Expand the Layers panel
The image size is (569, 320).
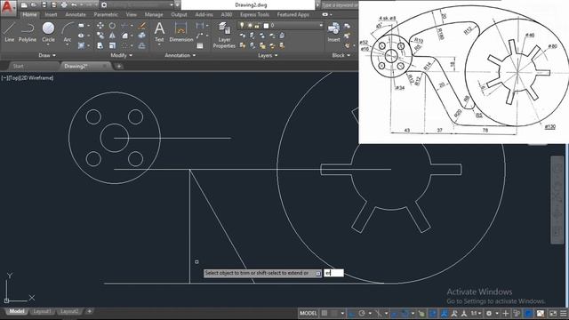click(268, 55)
